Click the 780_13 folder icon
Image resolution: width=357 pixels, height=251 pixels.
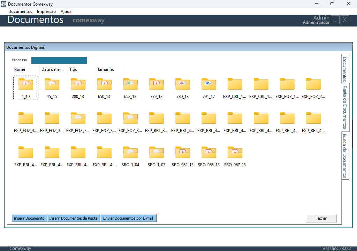[x=183, y=84]
